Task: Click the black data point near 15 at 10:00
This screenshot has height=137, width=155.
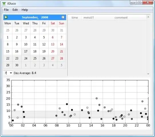Action: [67, 104]
